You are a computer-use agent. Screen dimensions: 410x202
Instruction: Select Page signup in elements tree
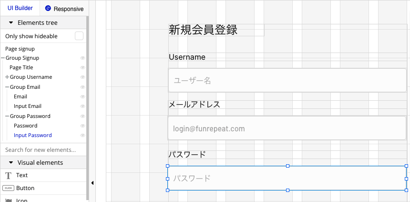(x=20, y=49)
